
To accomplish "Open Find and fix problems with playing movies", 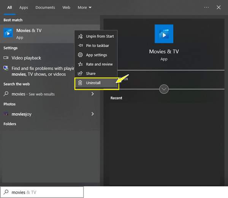I will tap(37, 71).
